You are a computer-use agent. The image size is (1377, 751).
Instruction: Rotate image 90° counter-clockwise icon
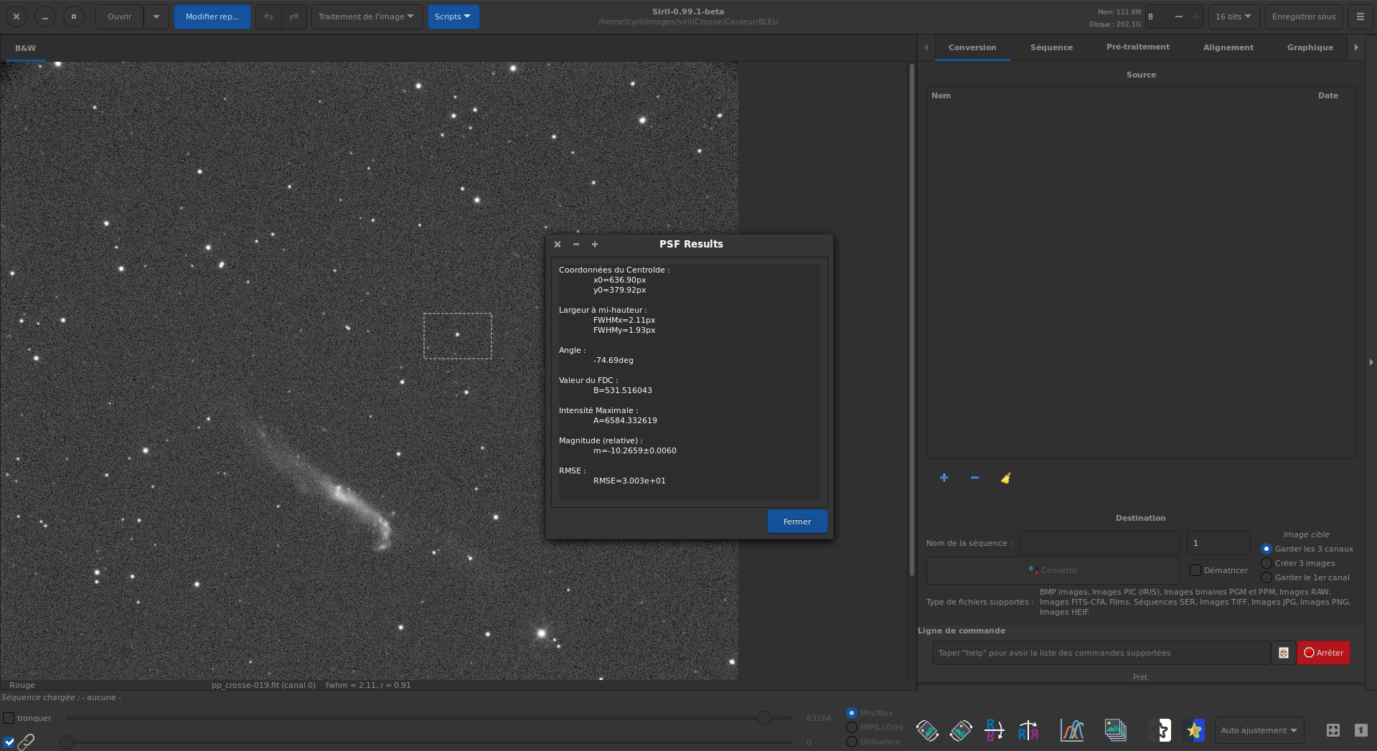(x=927, y=730)
